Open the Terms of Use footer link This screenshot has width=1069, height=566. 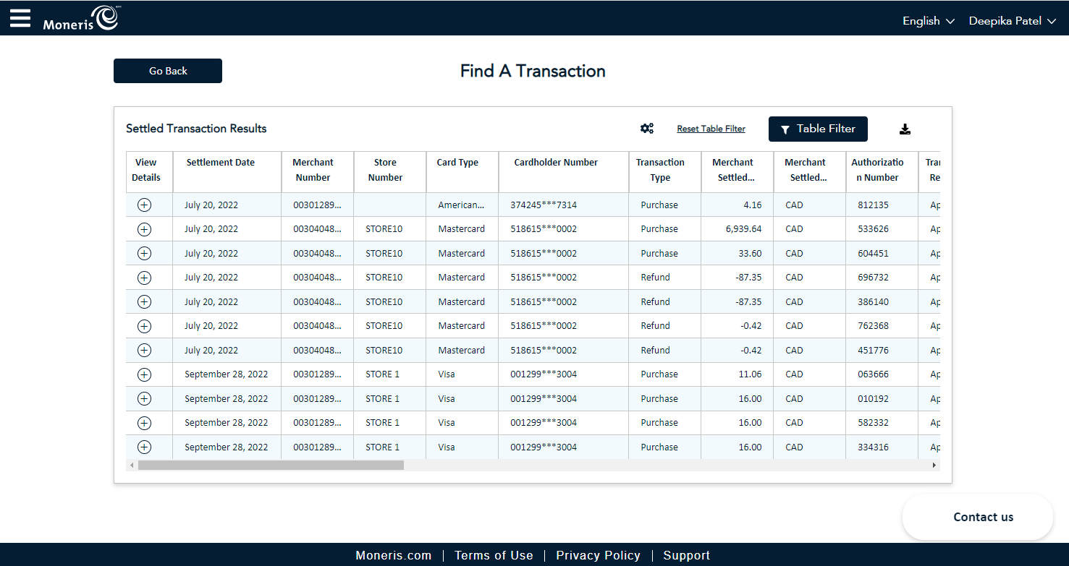[x=494, y=555]
